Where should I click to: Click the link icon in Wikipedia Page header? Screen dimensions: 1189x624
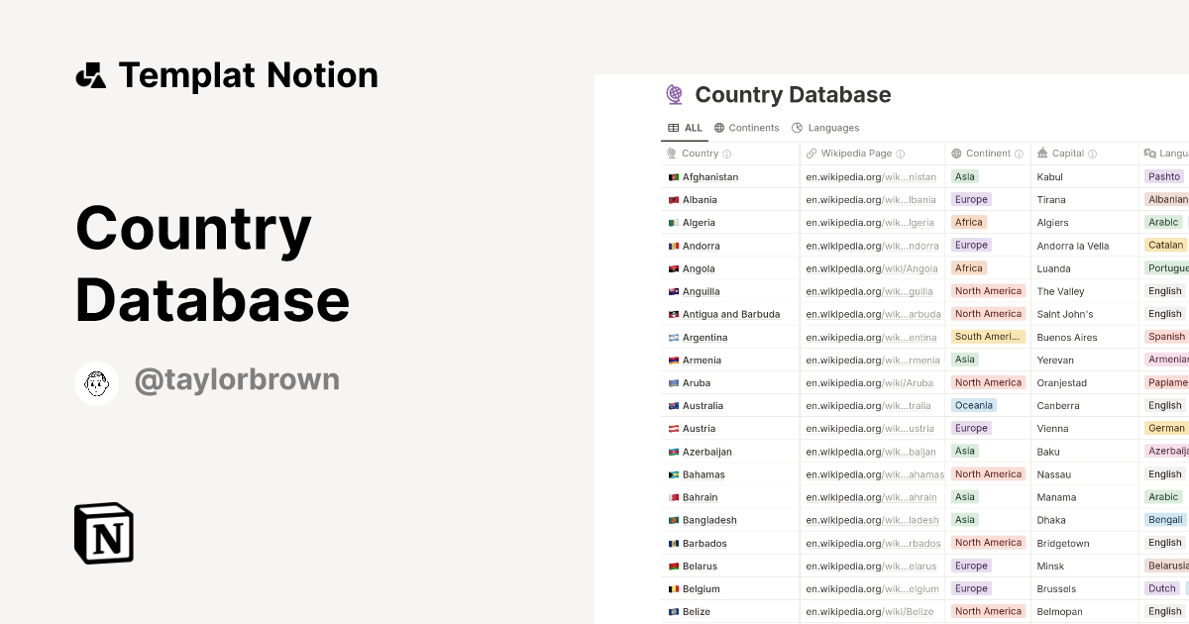(811, 153)
